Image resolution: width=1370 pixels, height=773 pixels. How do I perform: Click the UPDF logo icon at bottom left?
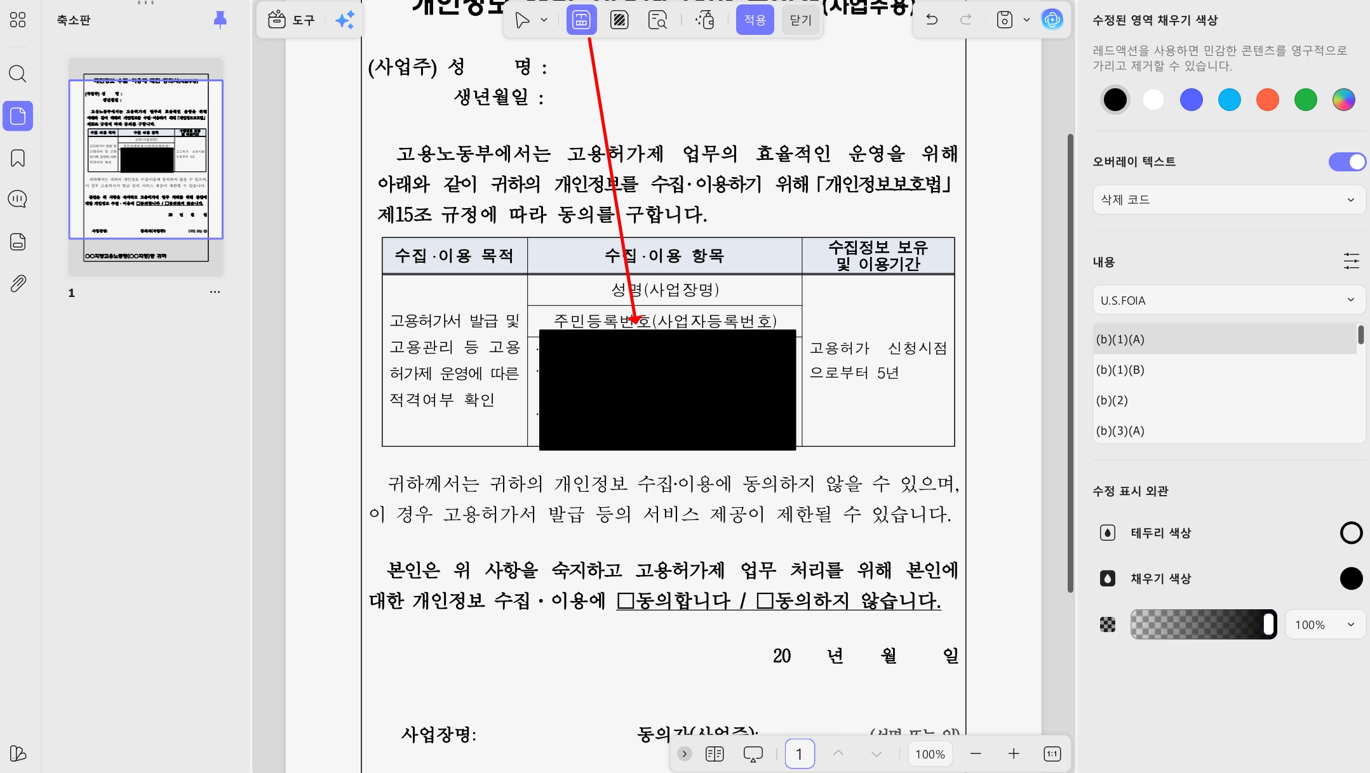pyautogui.click(x=18, y=753)
